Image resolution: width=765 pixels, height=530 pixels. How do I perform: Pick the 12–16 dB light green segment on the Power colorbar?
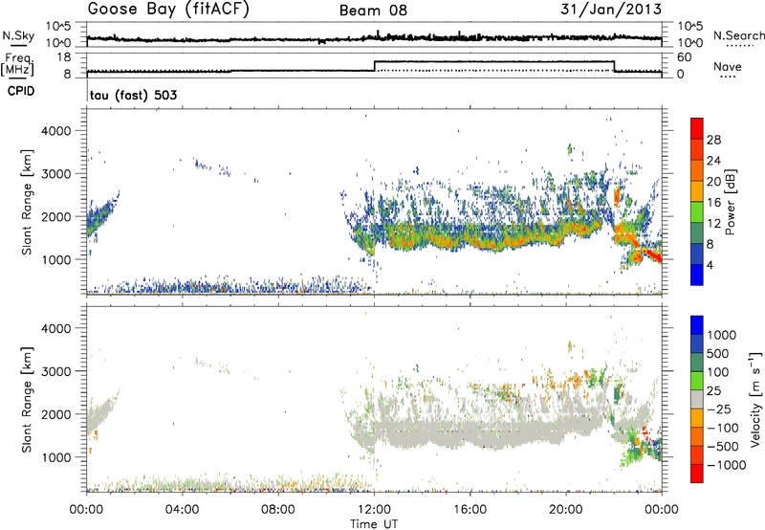(697, 211)
